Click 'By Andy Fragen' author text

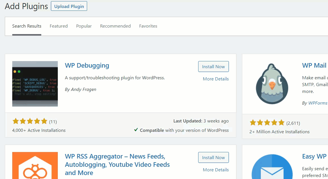[x=81, y=89]
